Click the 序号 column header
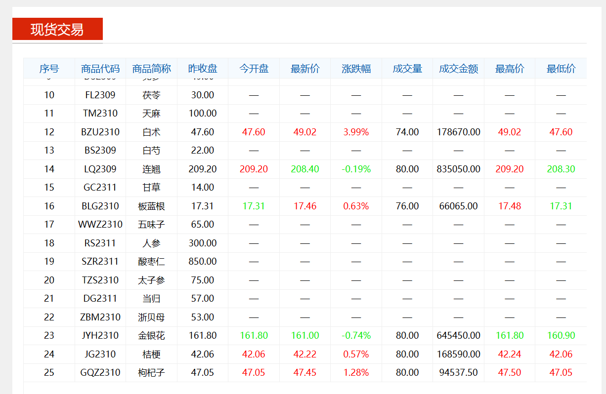606x394 pixels. pos(49,69)
